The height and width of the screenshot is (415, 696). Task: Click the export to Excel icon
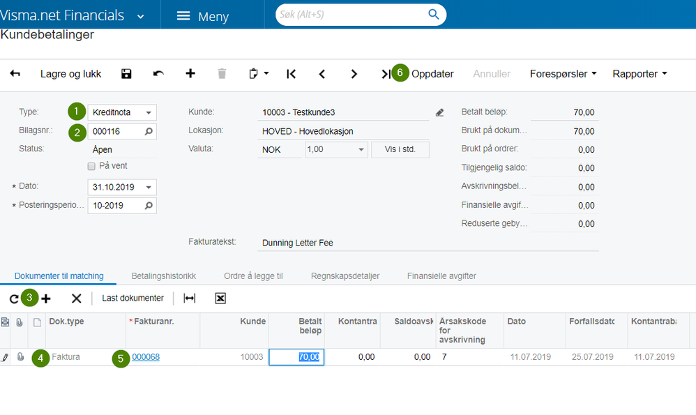[220, 299]
